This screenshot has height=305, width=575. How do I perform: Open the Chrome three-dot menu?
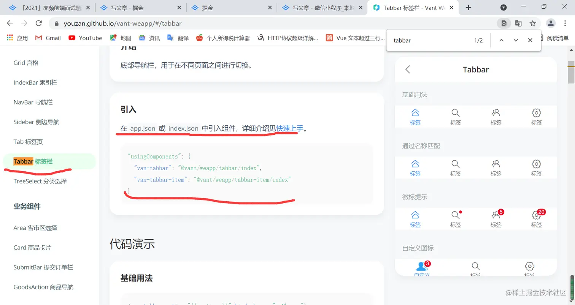[x=566, y=23]
